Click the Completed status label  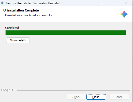[12, 28]
